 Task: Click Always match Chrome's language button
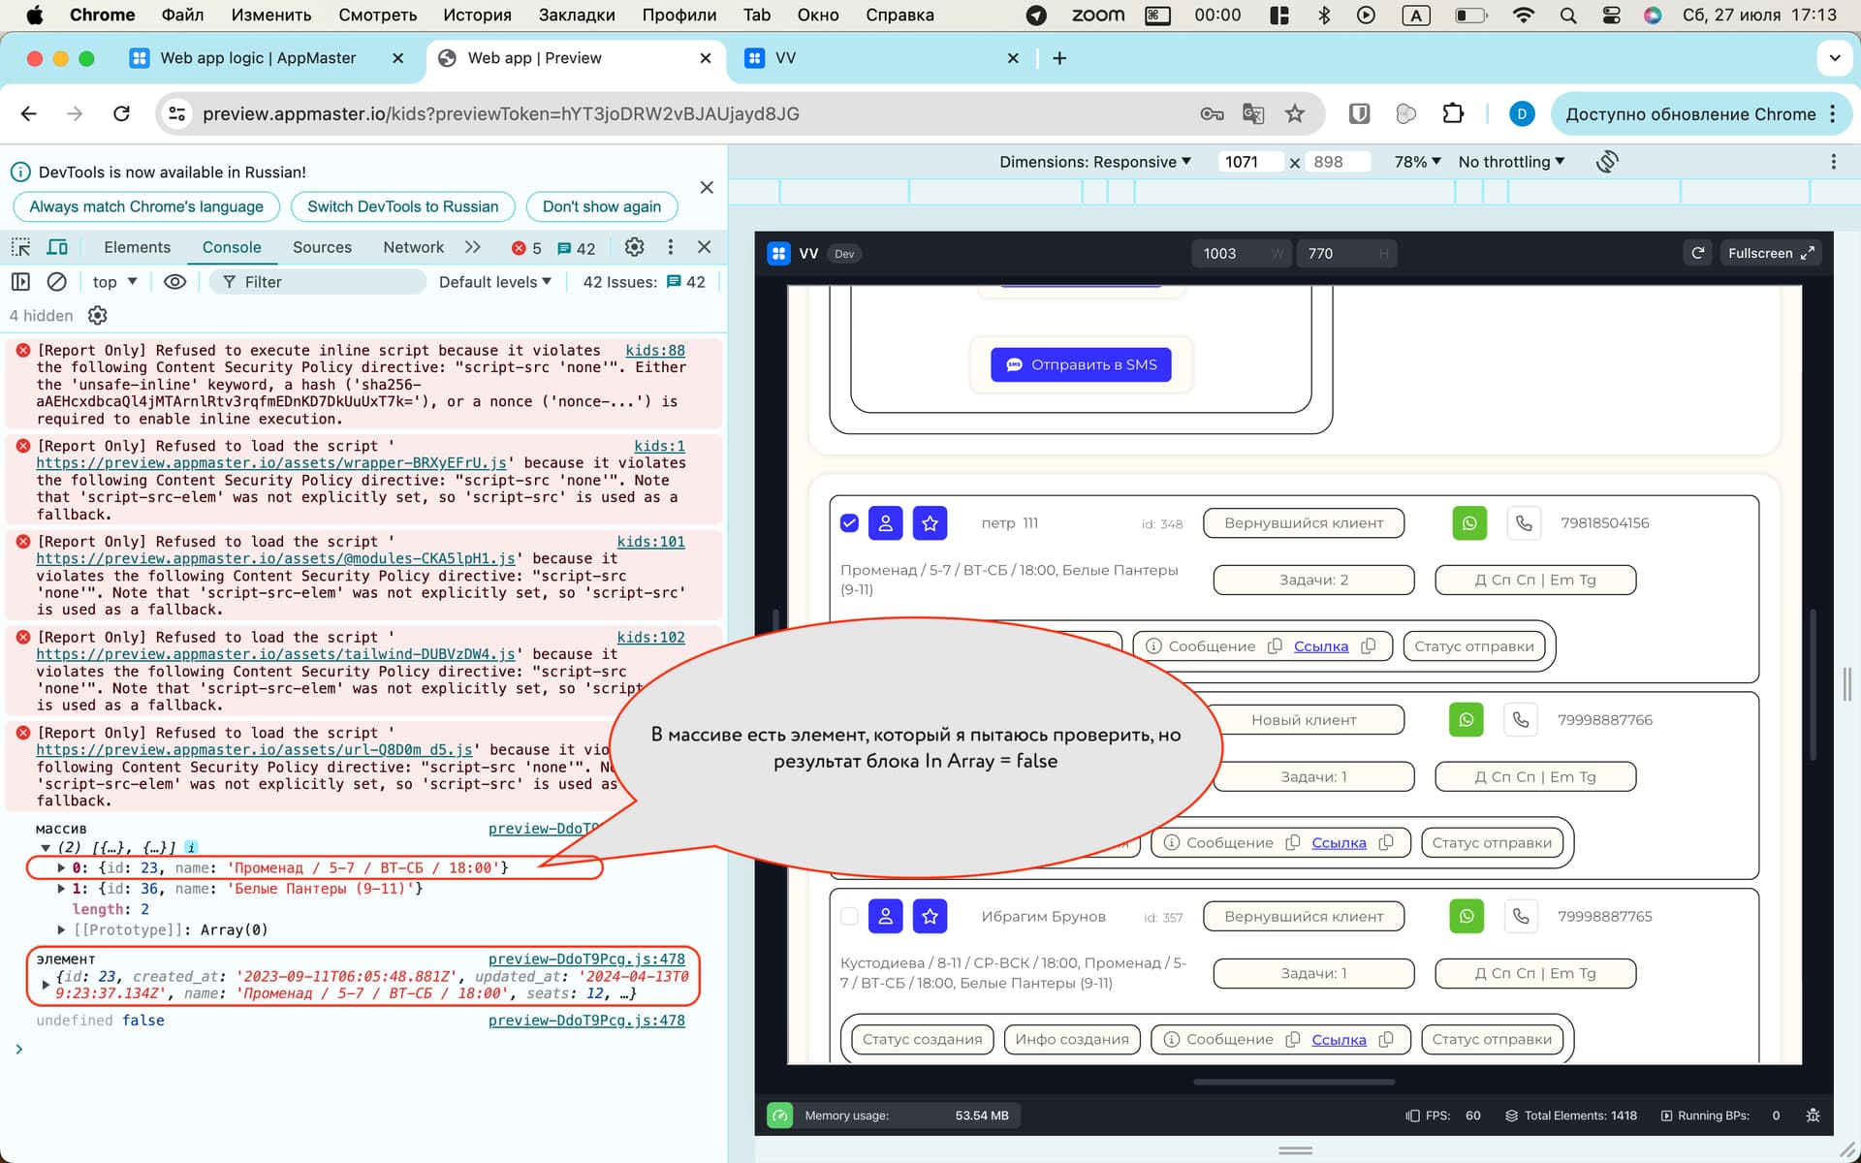tap(146, 206)
